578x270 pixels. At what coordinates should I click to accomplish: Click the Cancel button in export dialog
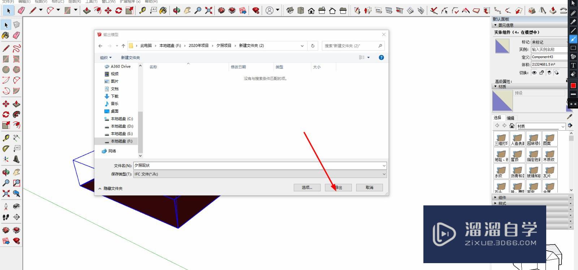coord(370,188)
